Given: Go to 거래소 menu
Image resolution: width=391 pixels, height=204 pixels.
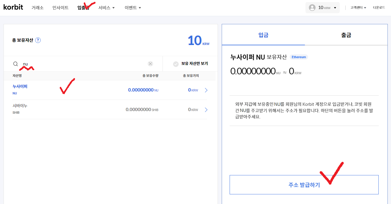Looking at the screenshot, I should [x=37, y=8].
